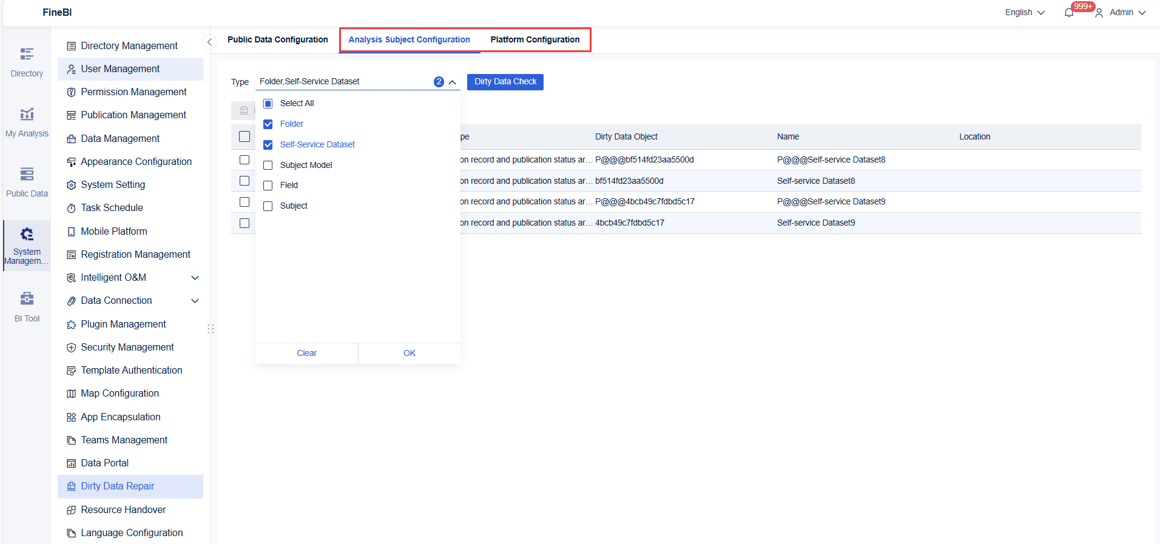Uncheck the Self-Service Dataset checkbox

pos(268,145)
